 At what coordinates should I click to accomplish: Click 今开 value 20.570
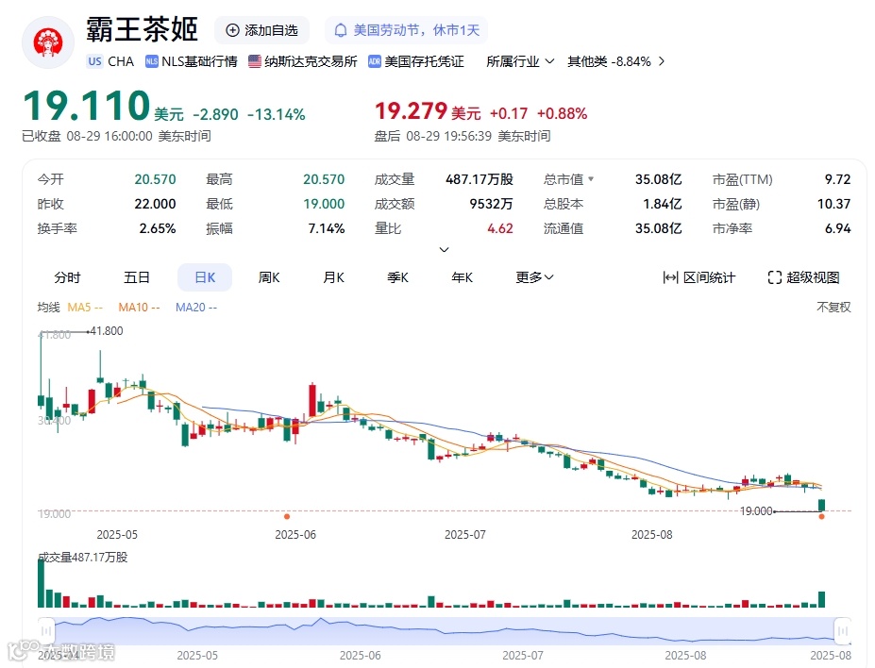pyautogui.click(x=155, y=179)
